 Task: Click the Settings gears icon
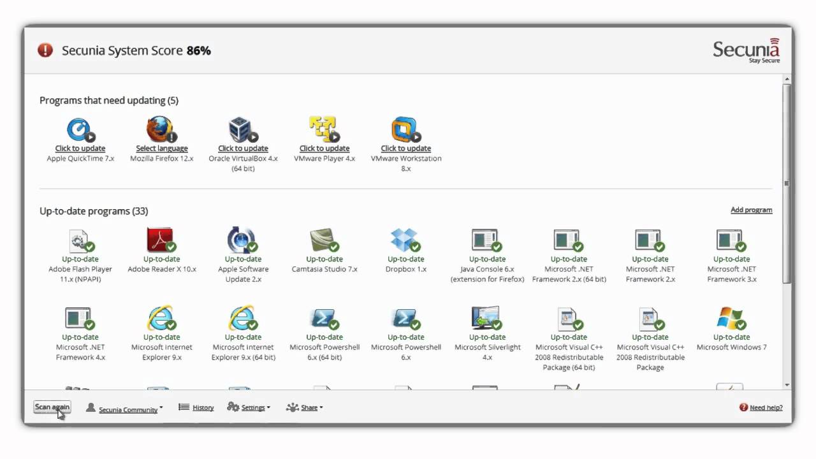(233, 407)
